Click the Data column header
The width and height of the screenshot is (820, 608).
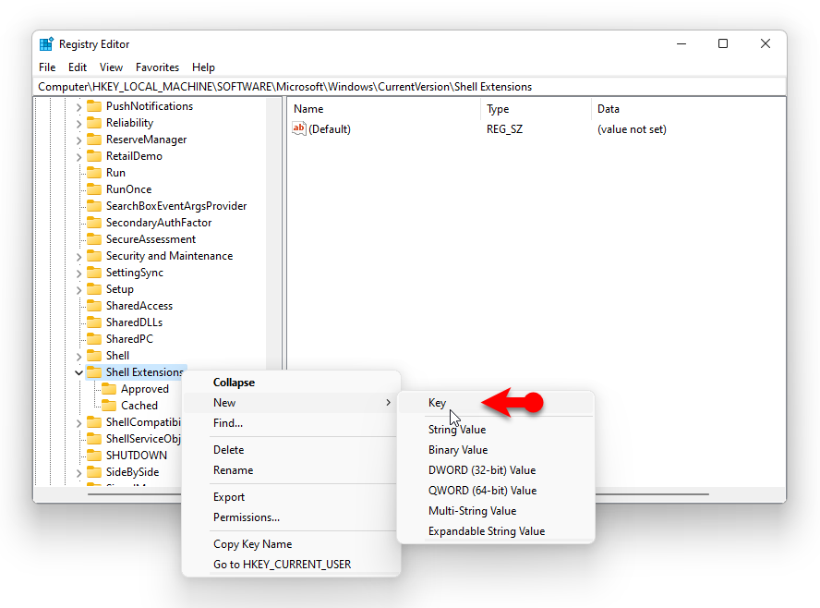coord(688,109)
